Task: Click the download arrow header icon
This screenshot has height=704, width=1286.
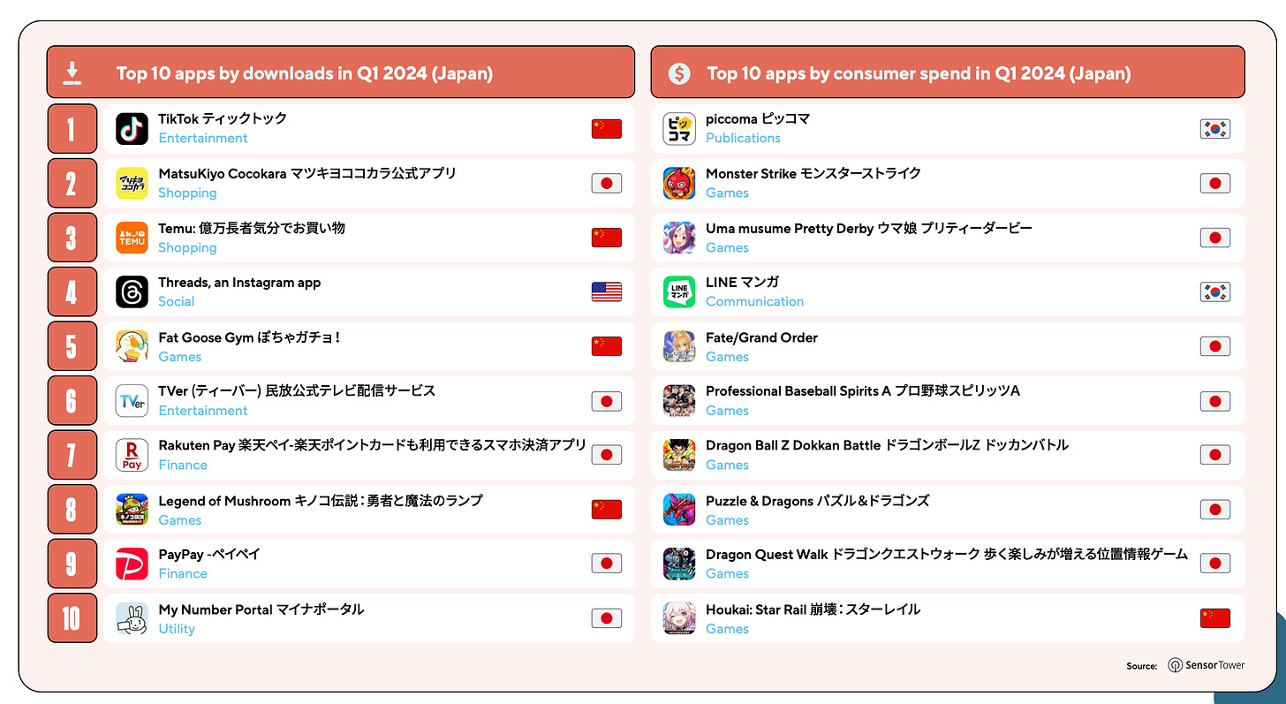Action: (72, 72)
